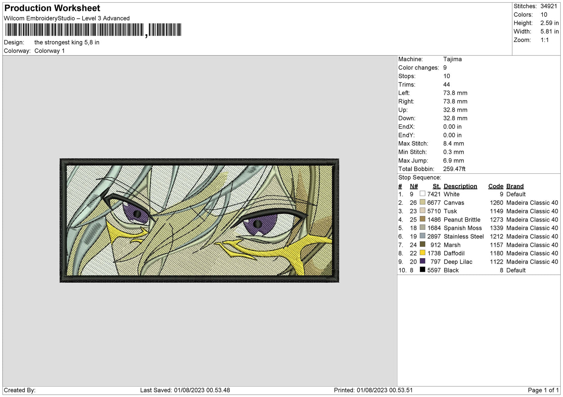Click the Machine value Tajima
This screenshot has width=563, height=397.
click(x=452, y=59)
